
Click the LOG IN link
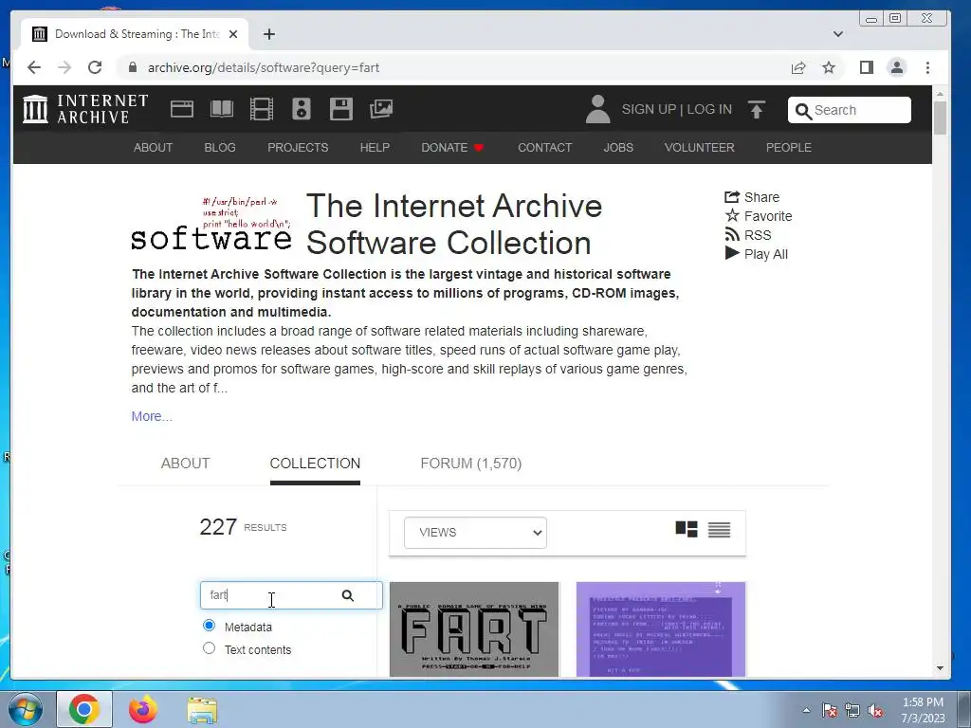(709, 109)
